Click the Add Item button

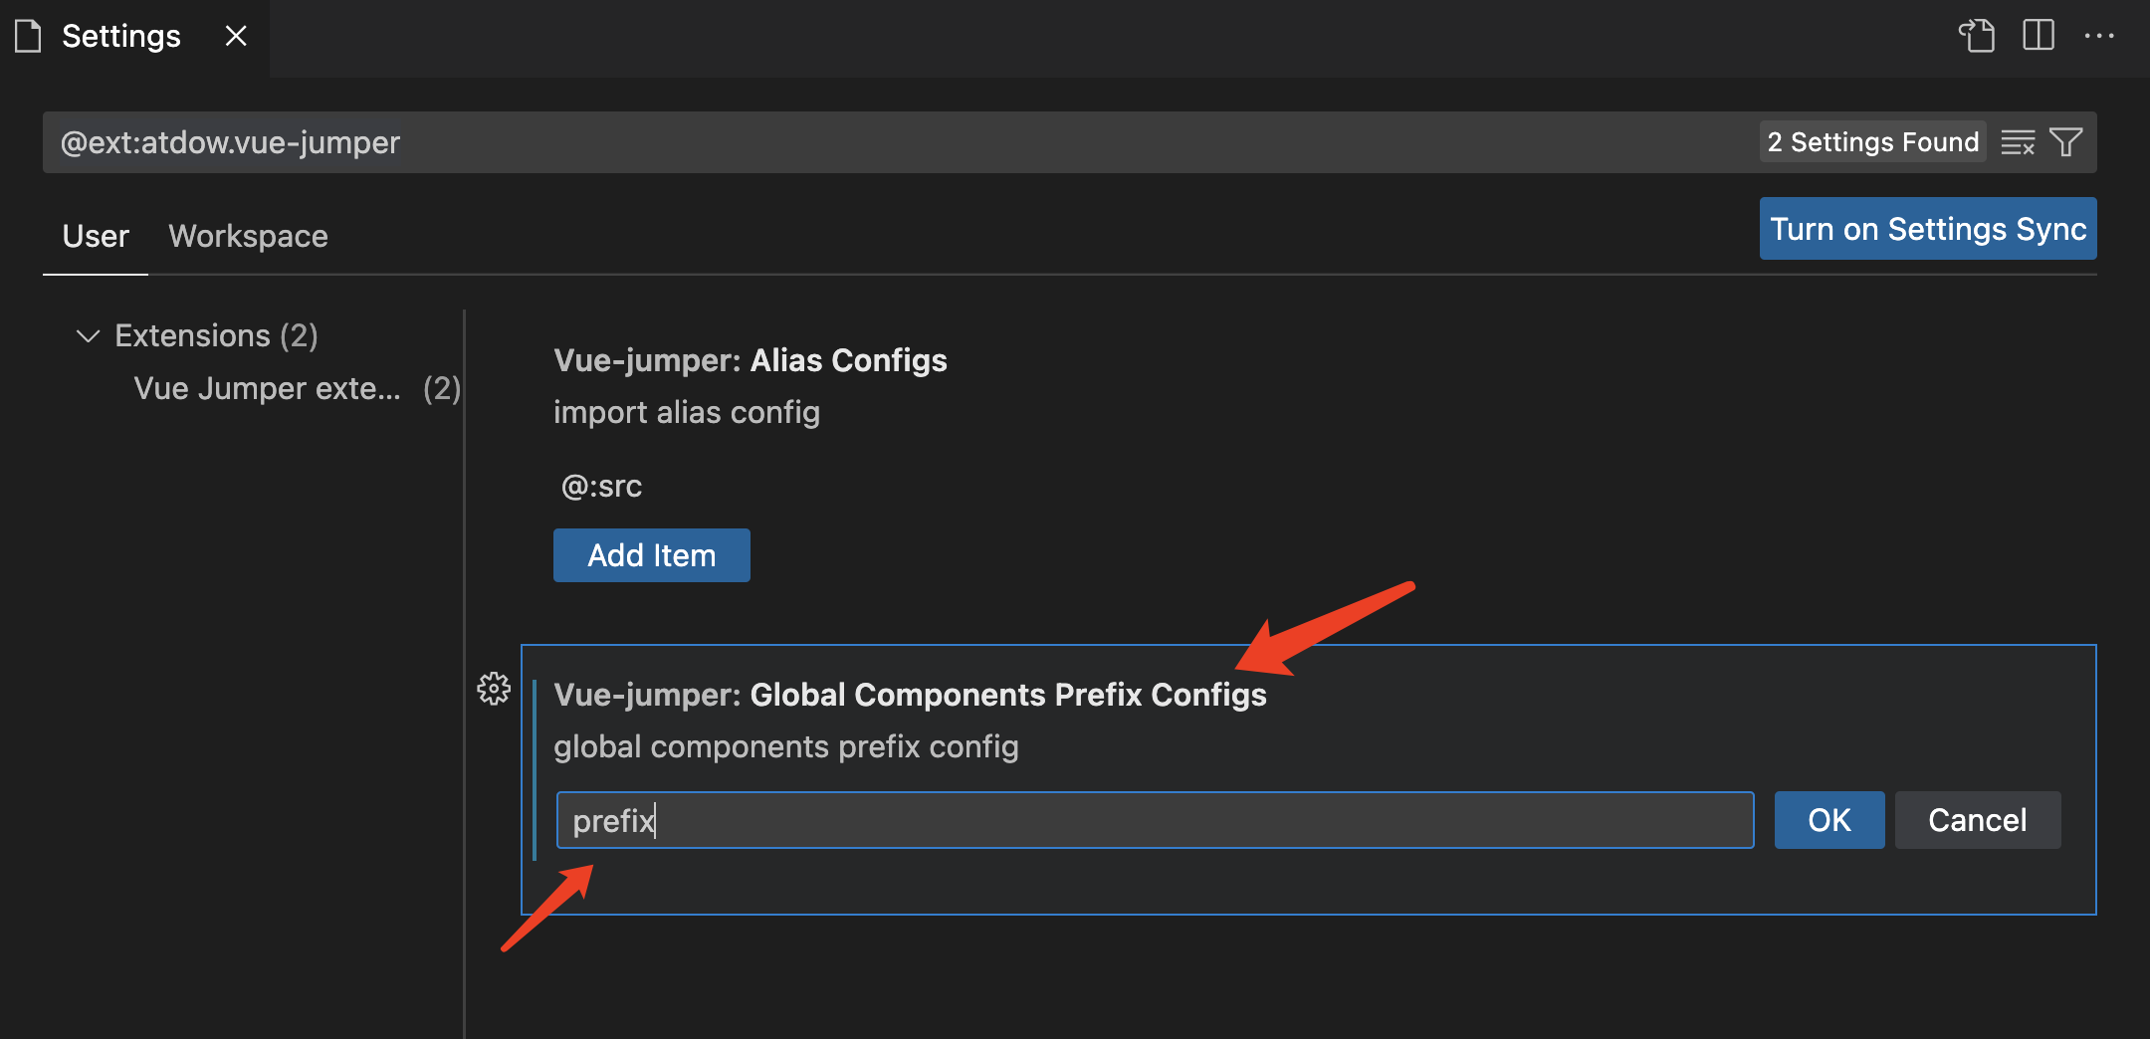coord(652,555)
